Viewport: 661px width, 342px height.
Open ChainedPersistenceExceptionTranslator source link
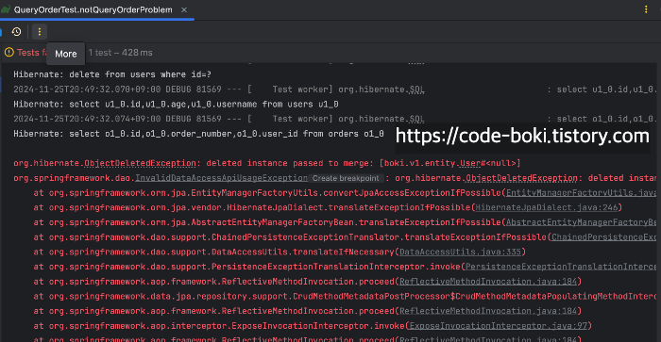tap(603, 236)
